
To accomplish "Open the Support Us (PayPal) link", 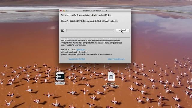I will click(77, 59).
